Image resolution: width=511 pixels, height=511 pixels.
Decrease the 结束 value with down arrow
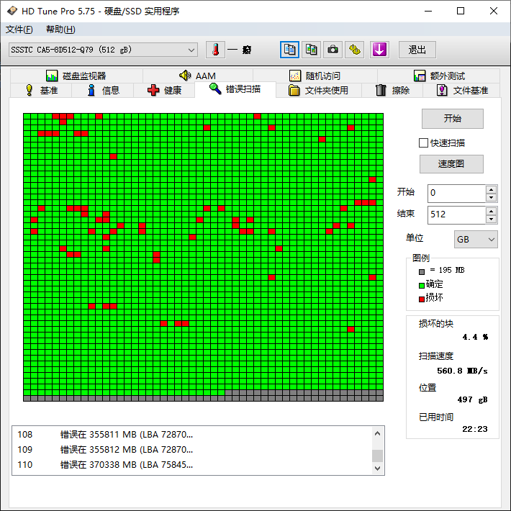(491, 219)
